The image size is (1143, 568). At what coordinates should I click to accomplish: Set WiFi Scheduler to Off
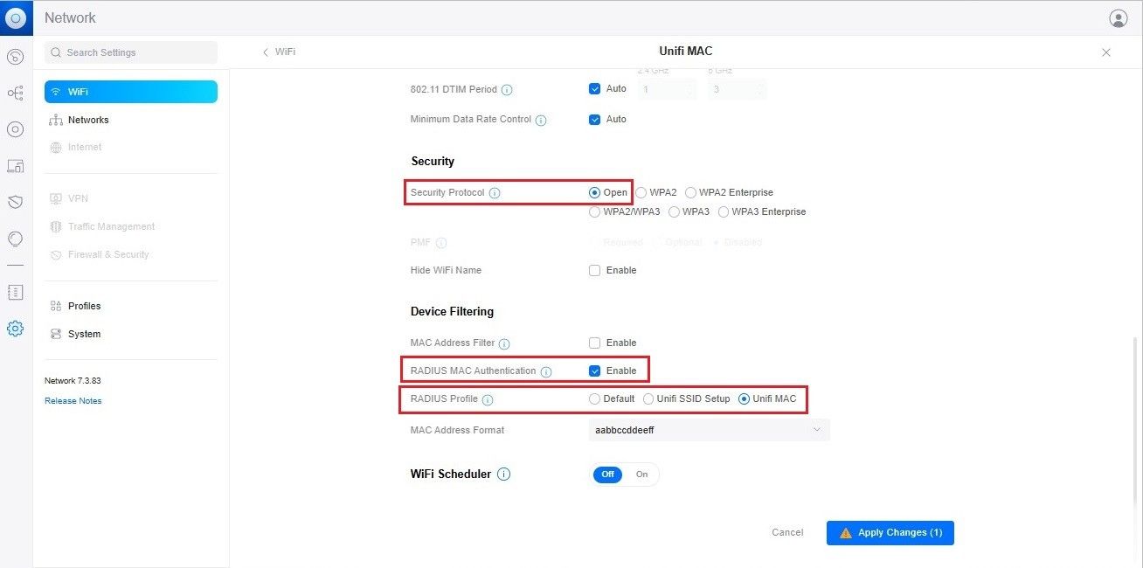[607, 474]
